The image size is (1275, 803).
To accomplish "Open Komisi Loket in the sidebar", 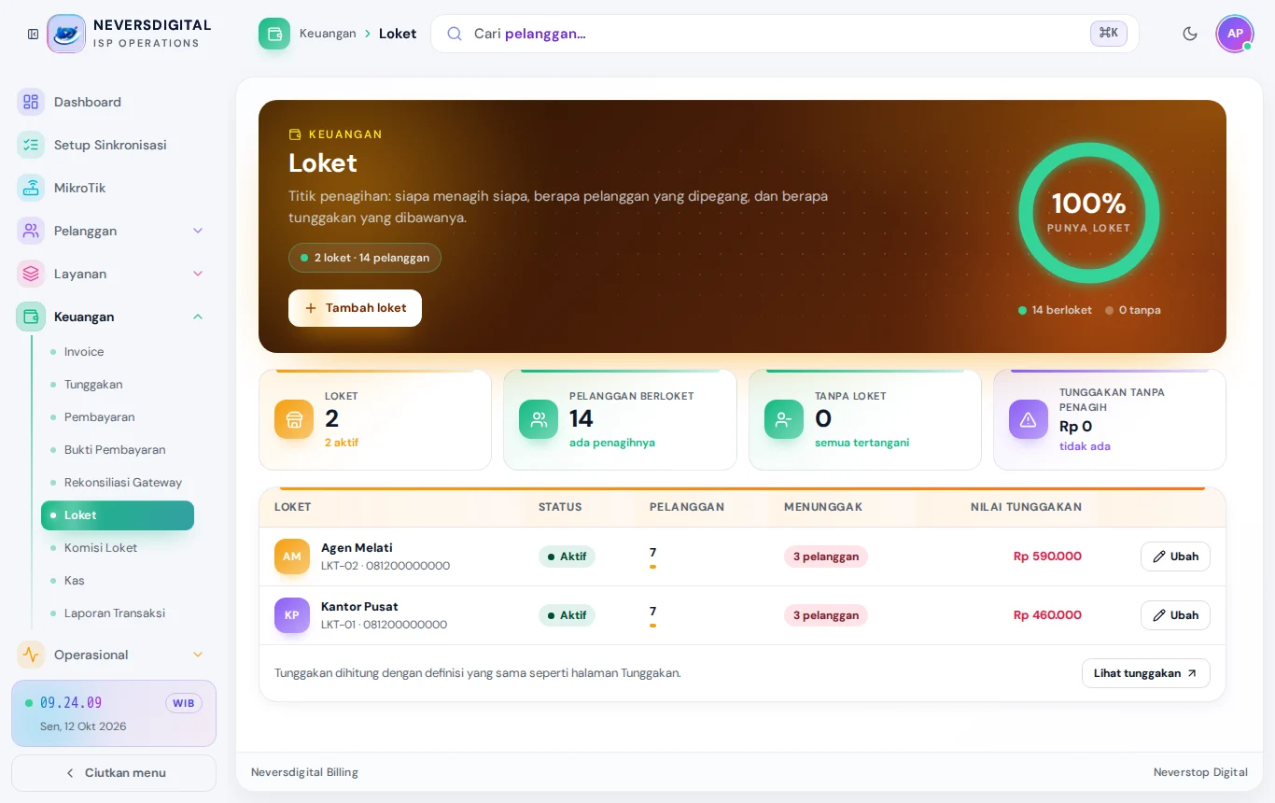I will tap(118, 548).
